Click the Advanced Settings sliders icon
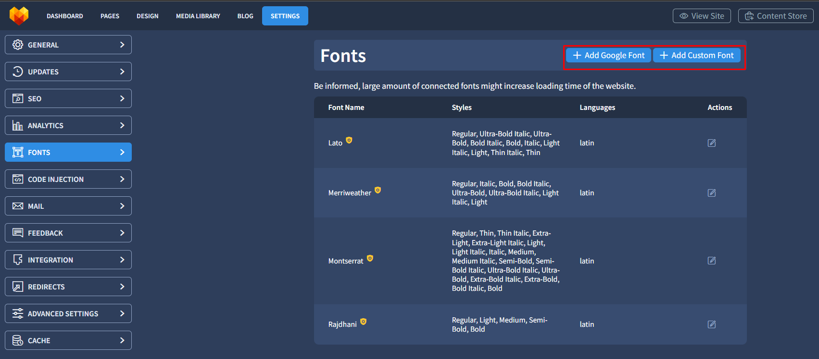Image resolution: width=819 pixels, height=359 pixels. tap(18, 313)
